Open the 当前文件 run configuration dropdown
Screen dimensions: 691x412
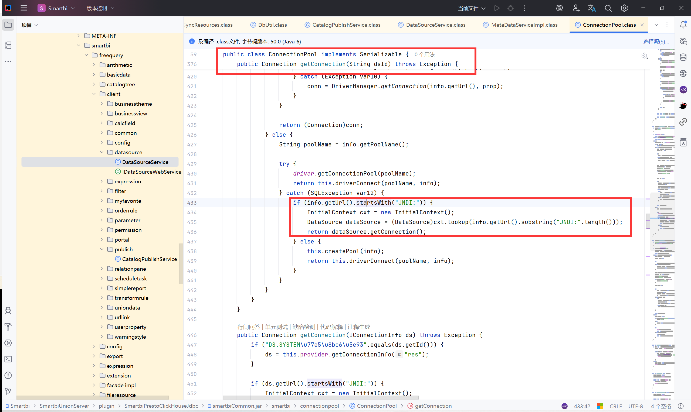click(x=472, y=8)
